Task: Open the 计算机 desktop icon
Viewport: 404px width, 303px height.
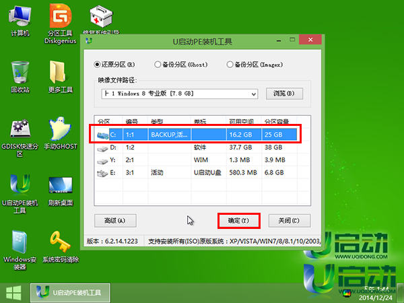Action: click(x=20, y=22)
